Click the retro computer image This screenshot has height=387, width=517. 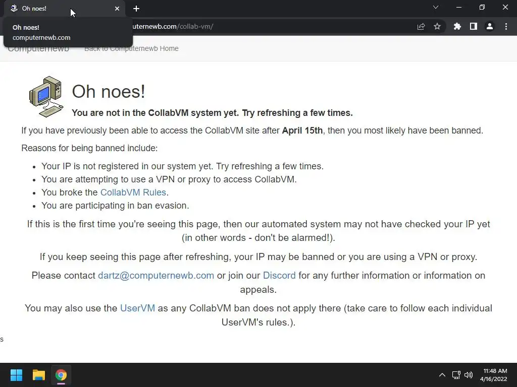(x=46, y=96)
